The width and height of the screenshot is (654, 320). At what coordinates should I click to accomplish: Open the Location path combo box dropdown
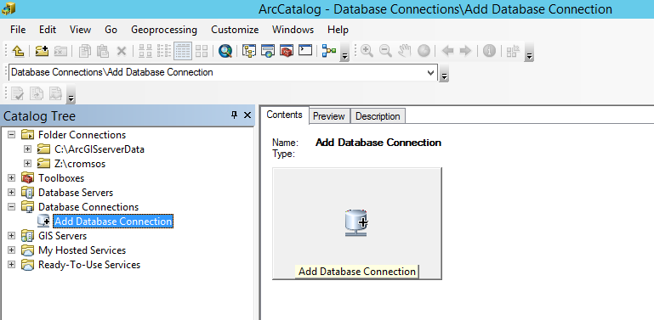431,72
